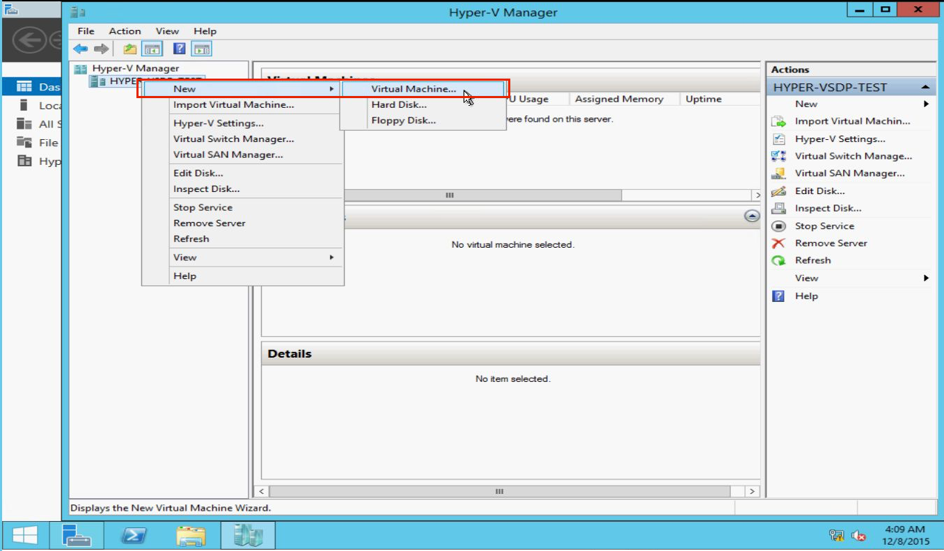Viewport: 944px width, 551px height.
Task: Click the Details pane horizontal scrollbar thumb
Action: tap(498, 491)
